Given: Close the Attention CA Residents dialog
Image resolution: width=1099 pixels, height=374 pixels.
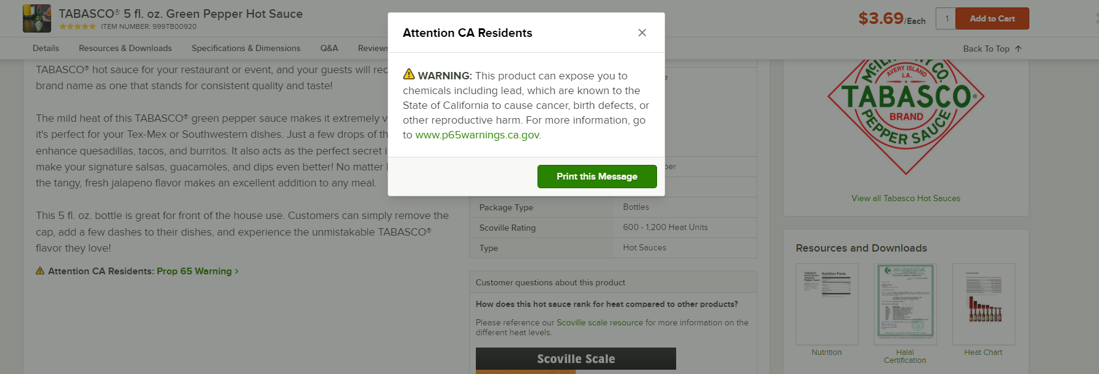Looking at the screenshot, I should [x=642, y=33].
